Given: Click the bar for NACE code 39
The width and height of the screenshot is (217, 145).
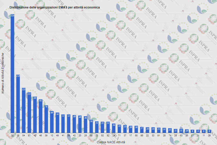Looking at the screenshot, I should 46,119.
